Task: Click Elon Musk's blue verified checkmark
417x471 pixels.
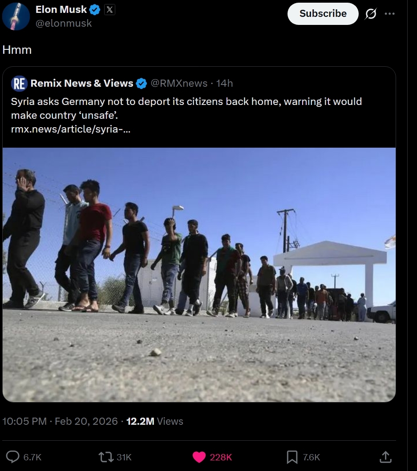Action: 95,10
